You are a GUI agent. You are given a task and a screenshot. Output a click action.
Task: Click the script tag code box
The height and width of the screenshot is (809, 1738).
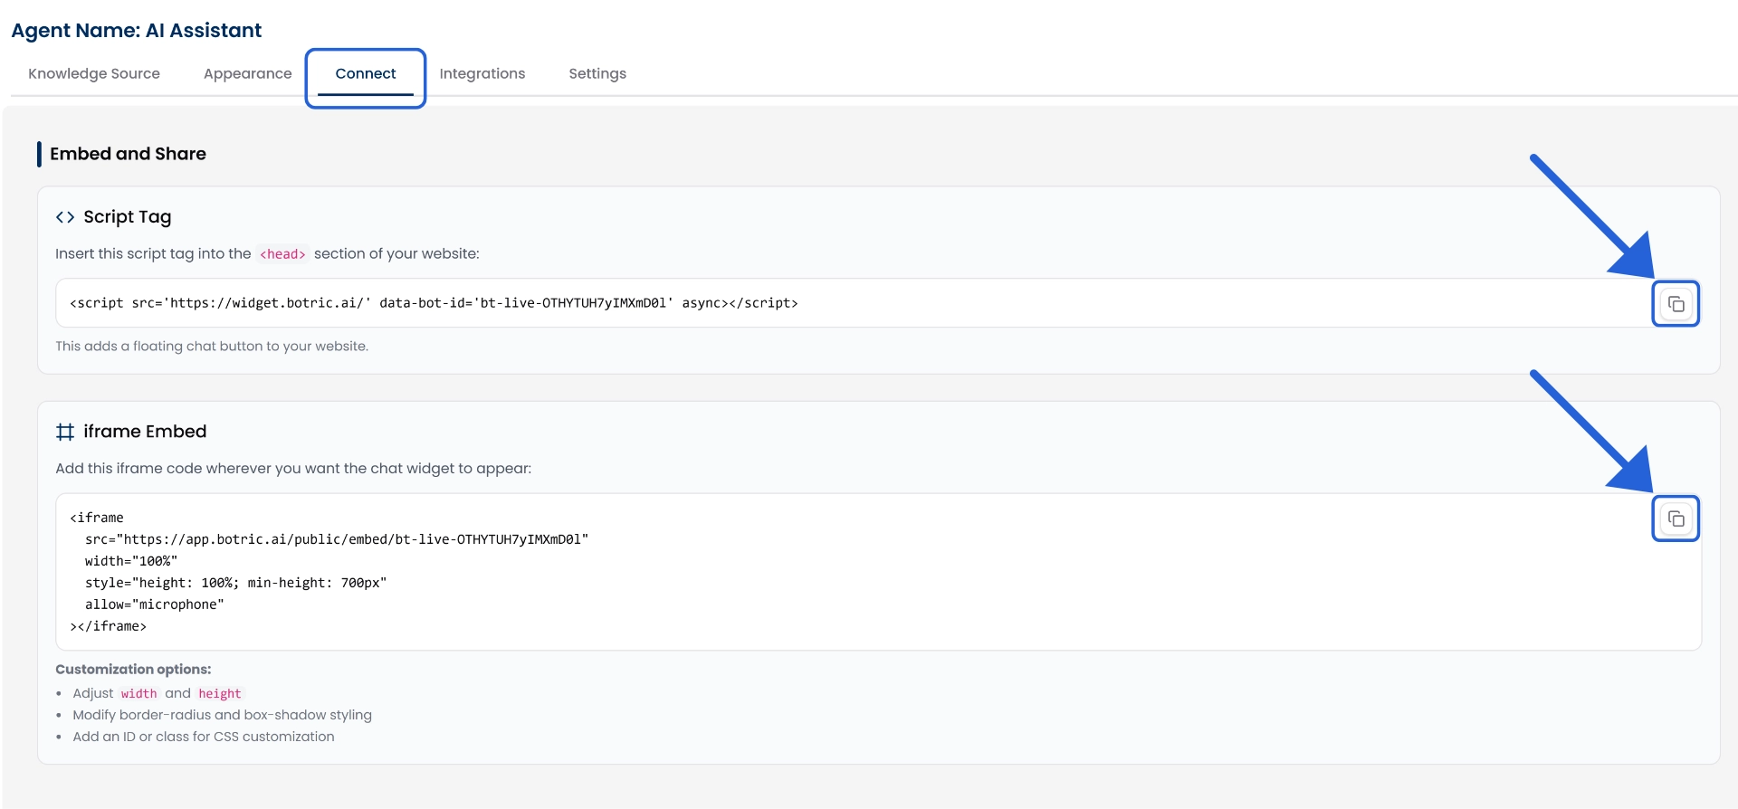(x=878, y=303)
